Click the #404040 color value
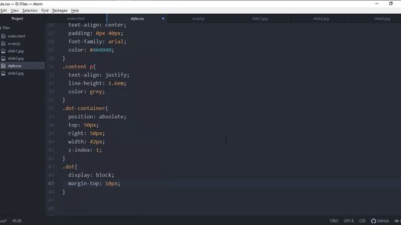This screenshot has height=225, width=401. point(100,50)
